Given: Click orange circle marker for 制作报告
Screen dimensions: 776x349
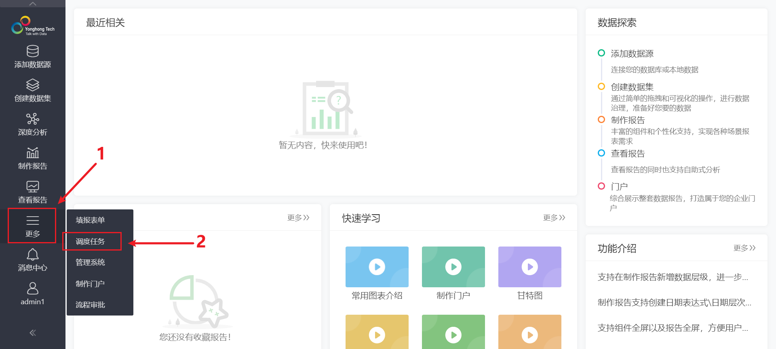Looking at the screenshot, I should coord(601,119).
